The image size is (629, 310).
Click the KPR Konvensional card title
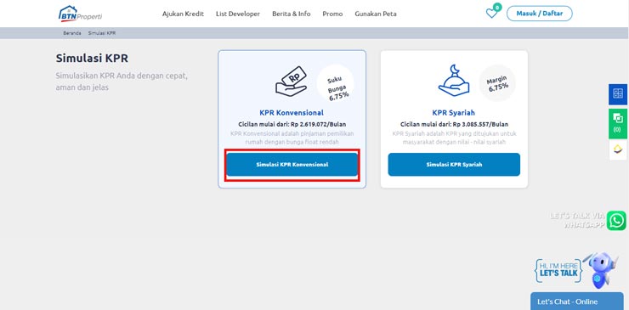[292, 113]
